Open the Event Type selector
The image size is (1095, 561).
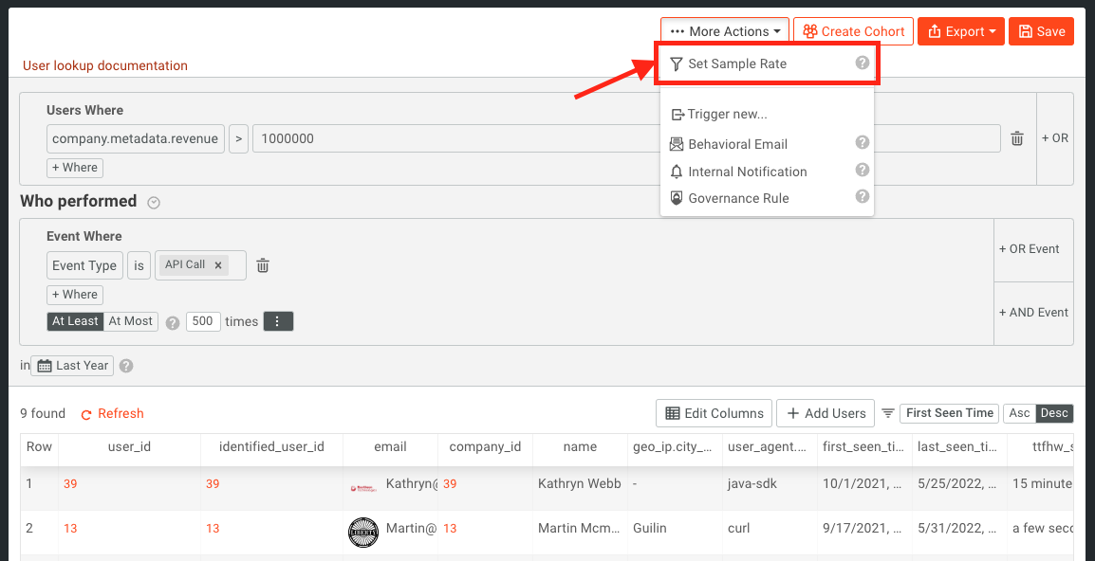pyautogui.click(x=84, y=265)
